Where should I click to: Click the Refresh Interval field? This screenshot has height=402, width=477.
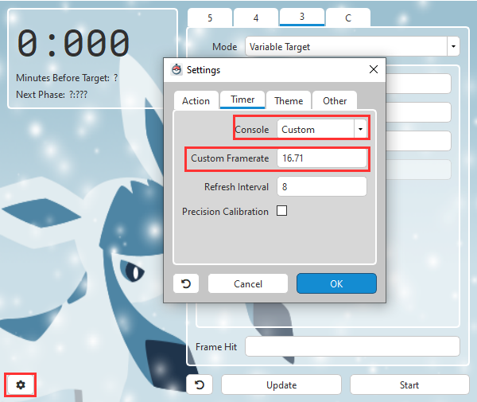click(322, 186)
